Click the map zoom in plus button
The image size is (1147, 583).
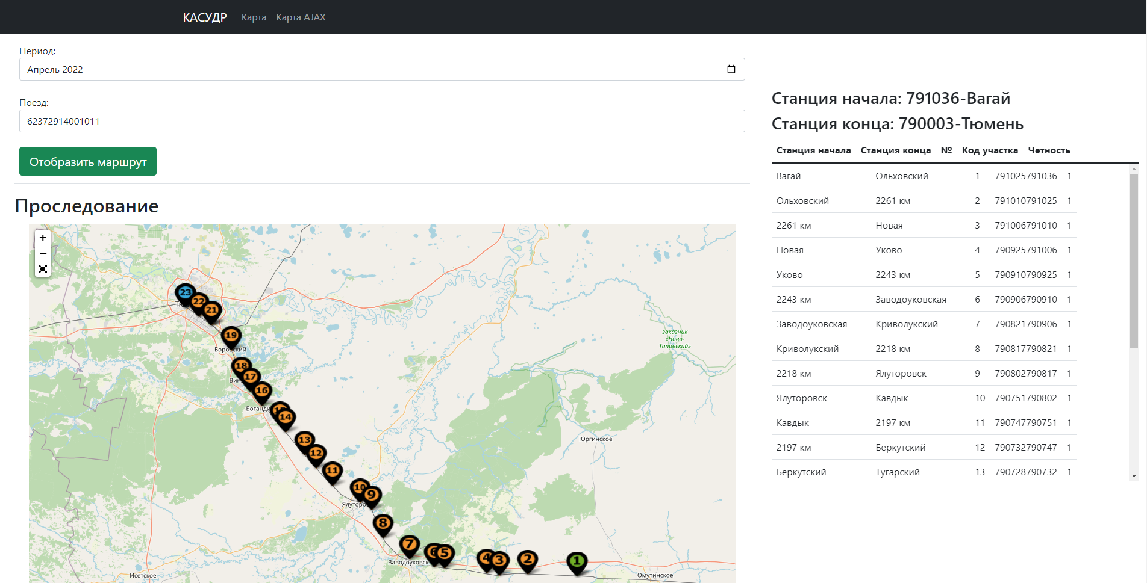coord(43,238)
